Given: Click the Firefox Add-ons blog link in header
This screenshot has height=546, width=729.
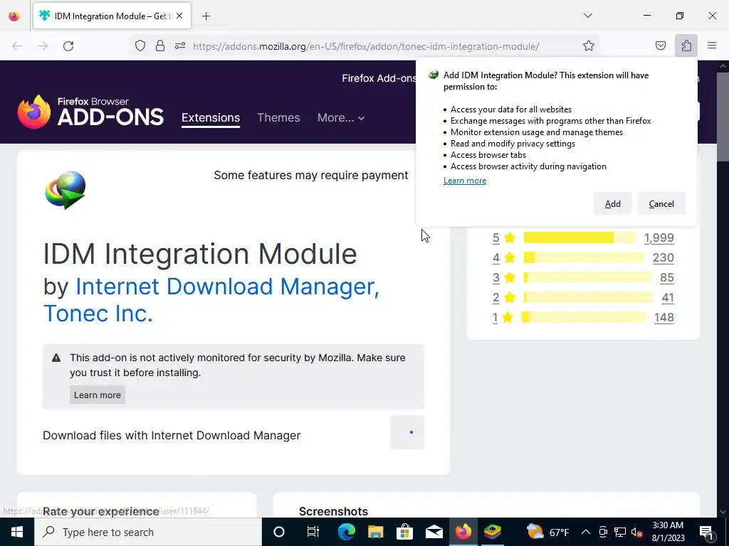Looking at the screenshot, I should coord(379,78).
